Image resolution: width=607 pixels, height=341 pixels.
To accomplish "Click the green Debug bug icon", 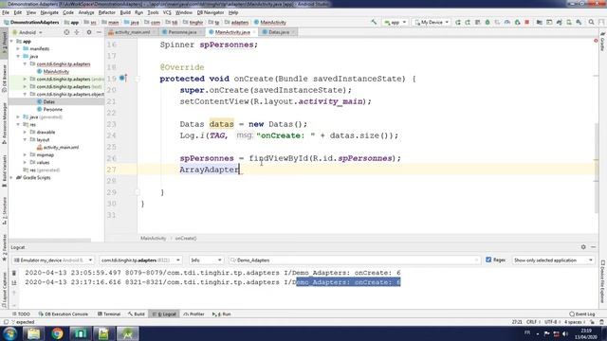I will (487, 23).
